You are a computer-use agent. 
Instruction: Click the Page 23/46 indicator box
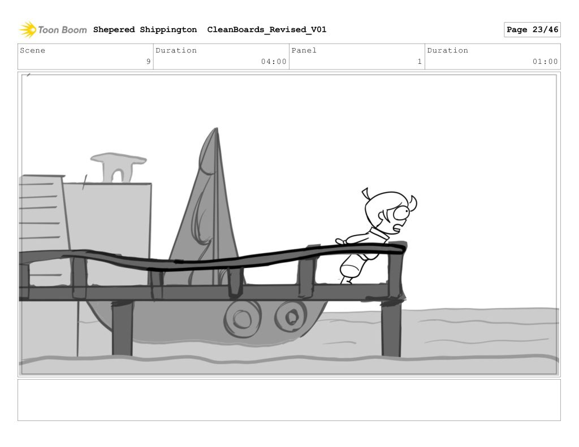[532, 30]
